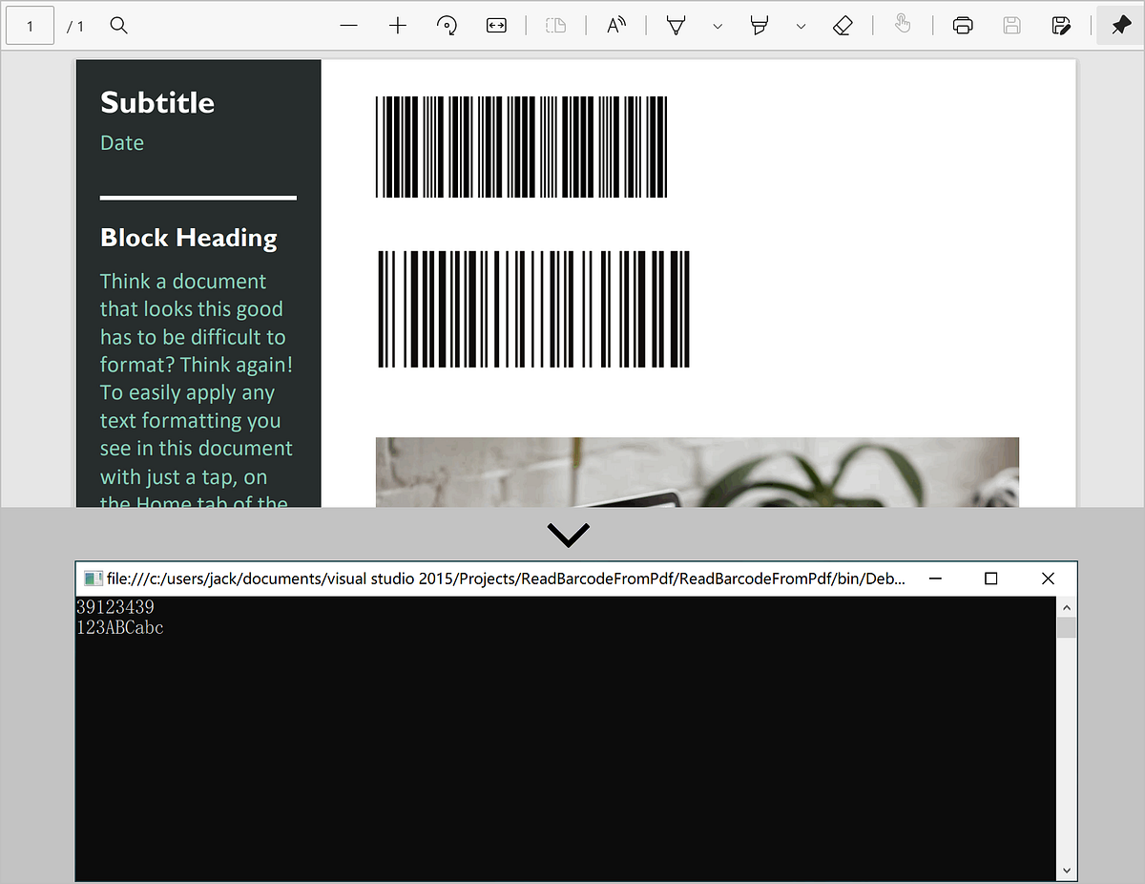The height and width of the screenshot is (884, 1145).
Task: Select the page number input field
Action: click(x=30, y=26)
